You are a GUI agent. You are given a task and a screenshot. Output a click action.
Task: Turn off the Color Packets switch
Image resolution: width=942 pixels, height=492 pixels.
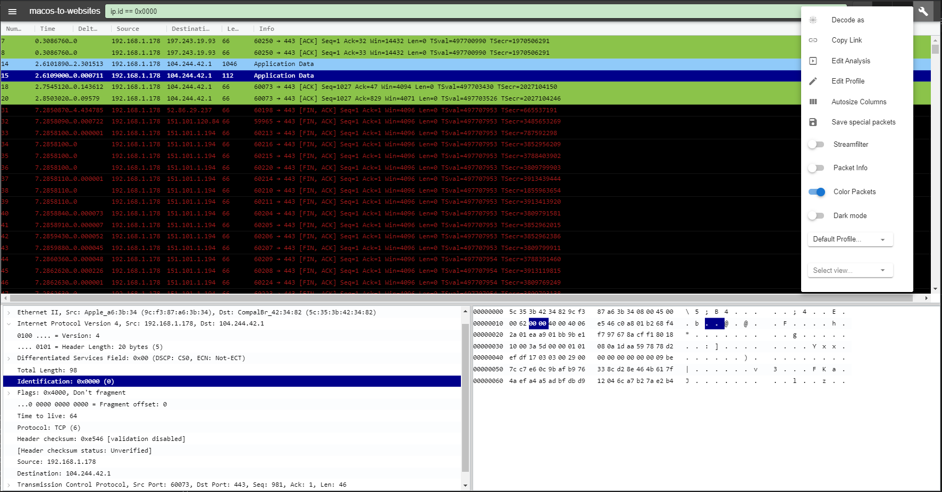(x=817, y=192)
